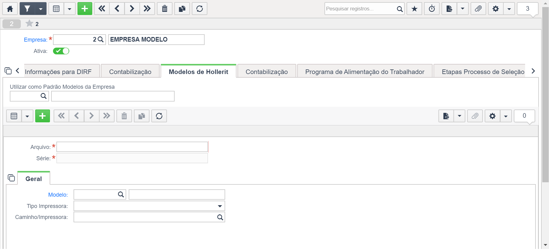Jump to last record in subgrid toolbar
The width and height of the screenshot is (549, 252).
107,116
